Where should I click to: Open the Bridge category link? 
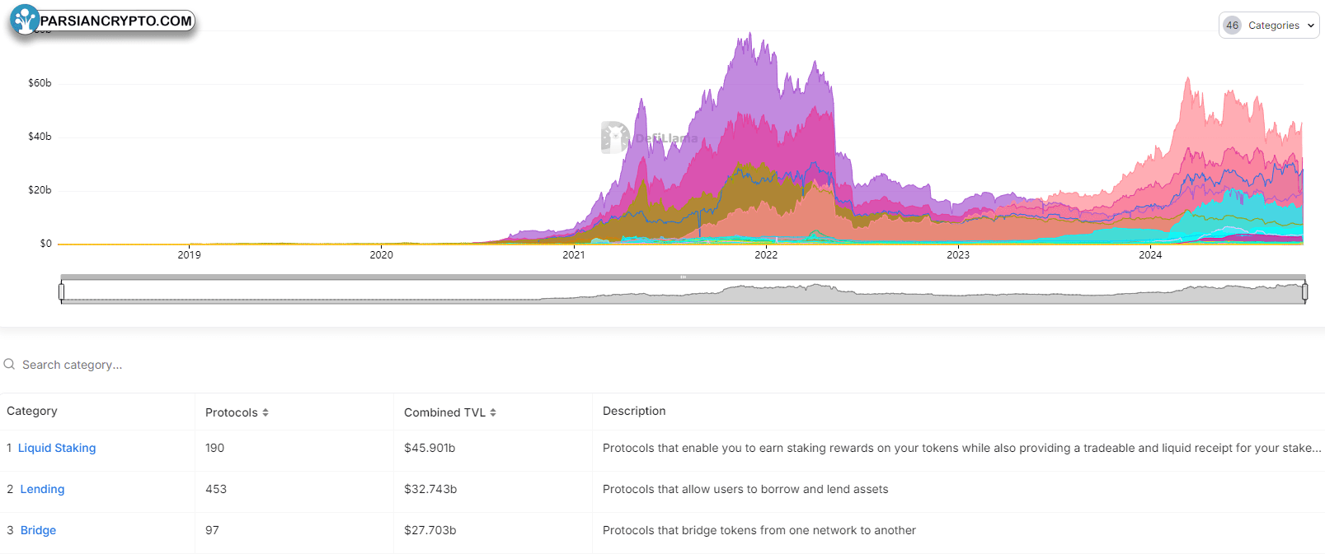tap(38, 530)
